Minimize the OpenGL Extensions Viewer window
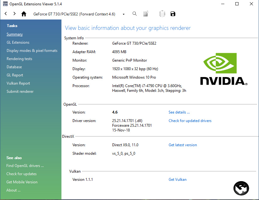 (223, 4)
